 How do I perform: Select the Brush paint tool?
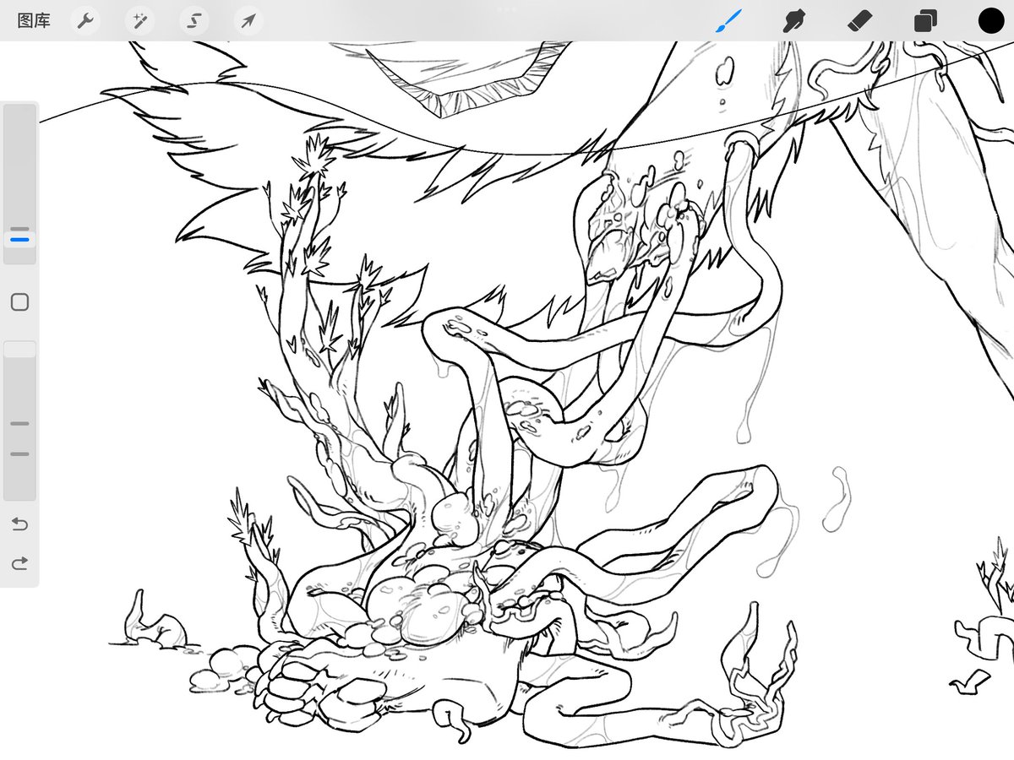coord(728,21)
